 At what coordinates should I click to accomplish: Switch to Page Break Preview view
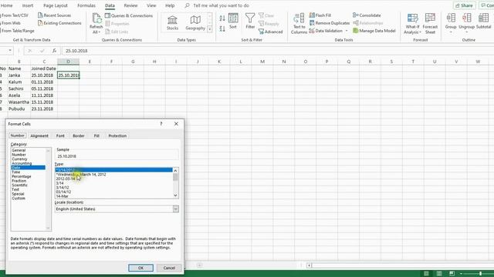point(452,273)
